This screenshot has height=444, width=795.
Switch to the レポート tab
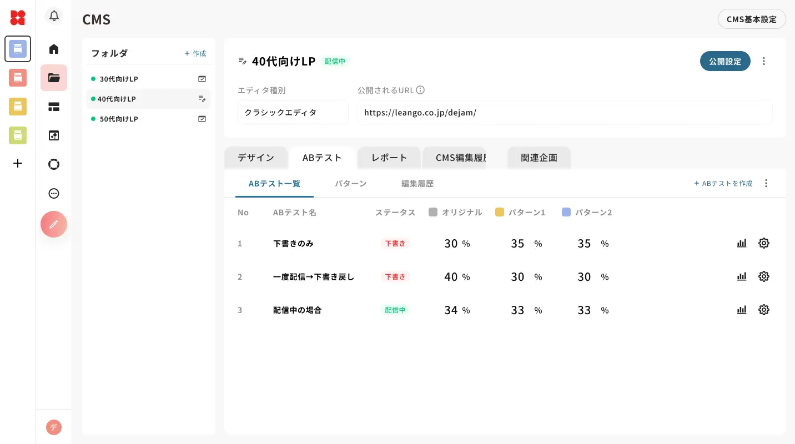click(389, 158)
